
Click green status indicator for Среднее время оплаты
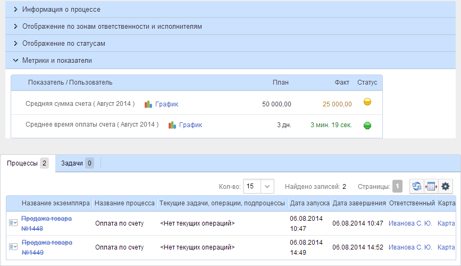[367, 126]
